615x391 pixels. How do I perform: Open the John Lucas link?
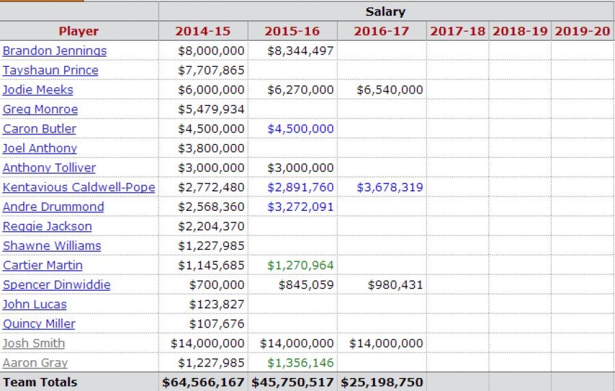pyautogui.click(x=35, y=304)
